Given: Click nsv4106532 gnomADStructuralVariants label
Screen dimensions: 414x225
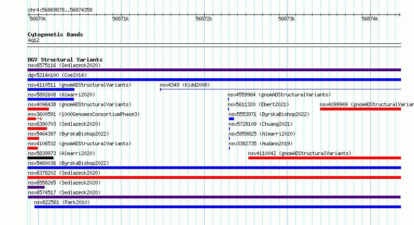Looking at the screenshot, I should pos(80,143).
